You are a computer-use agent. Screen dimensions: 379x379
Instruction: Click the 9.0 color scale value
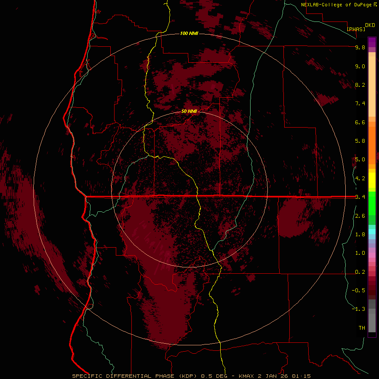click(x=360, y=66)
